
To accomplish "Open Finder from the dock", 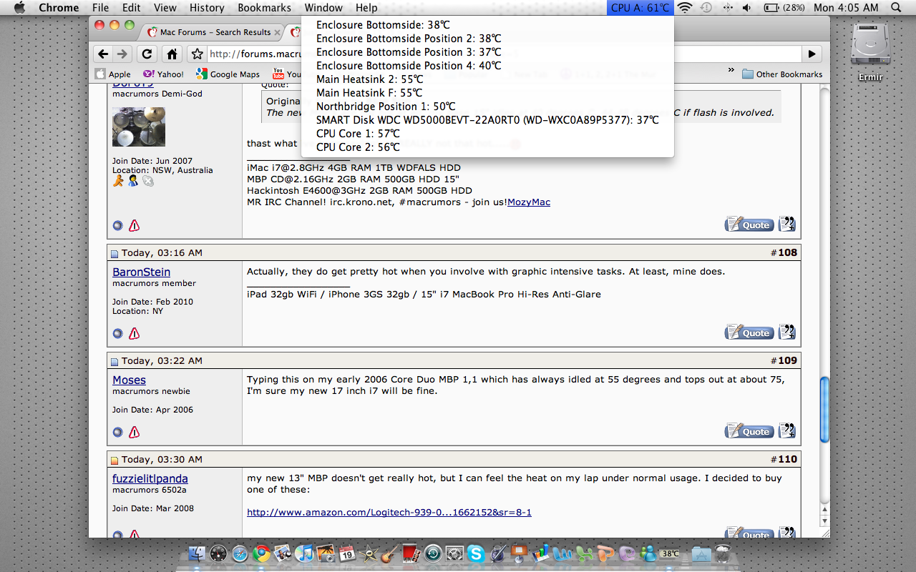I will 198,553.
